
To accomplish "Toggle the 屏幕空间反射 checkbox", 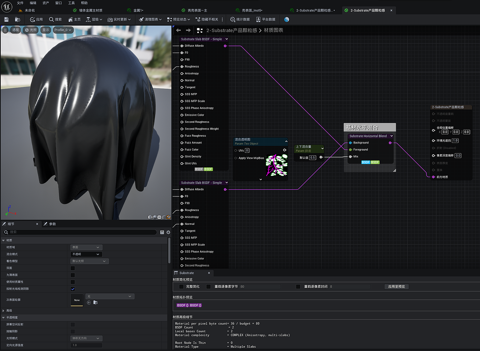I will [73, 324].
